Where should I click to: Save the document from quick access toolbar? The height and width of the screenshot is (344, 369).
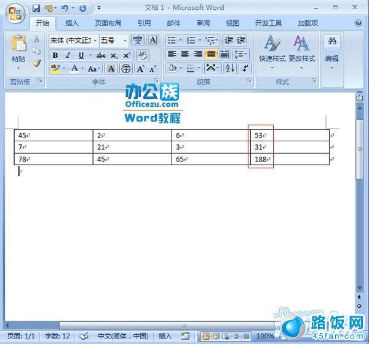[x=36, y=9]
